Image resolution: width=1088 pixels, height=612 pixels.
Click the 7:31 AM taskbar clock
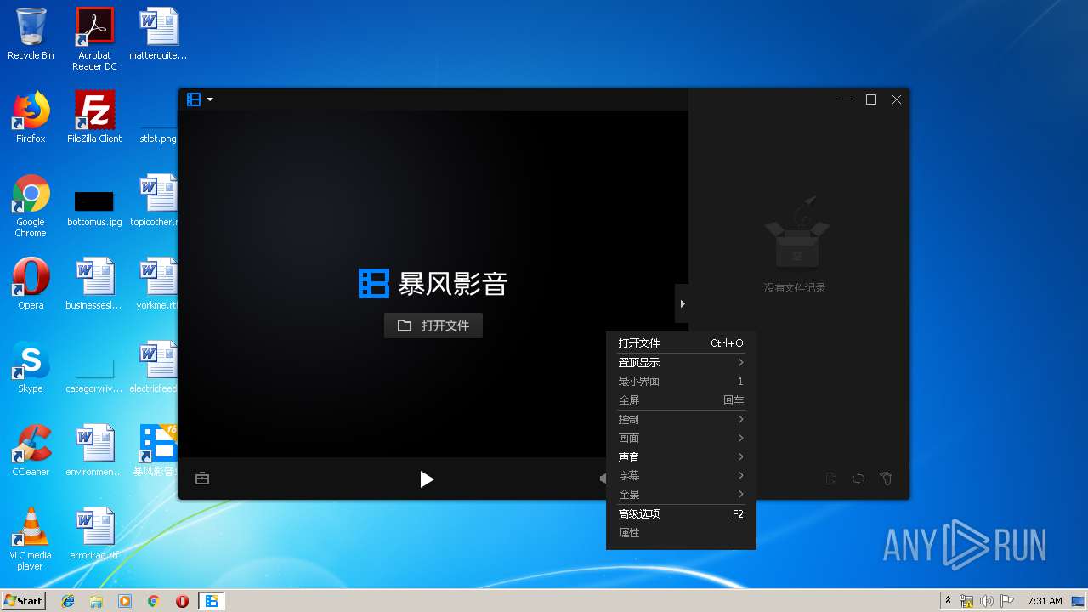[1045, 601]
